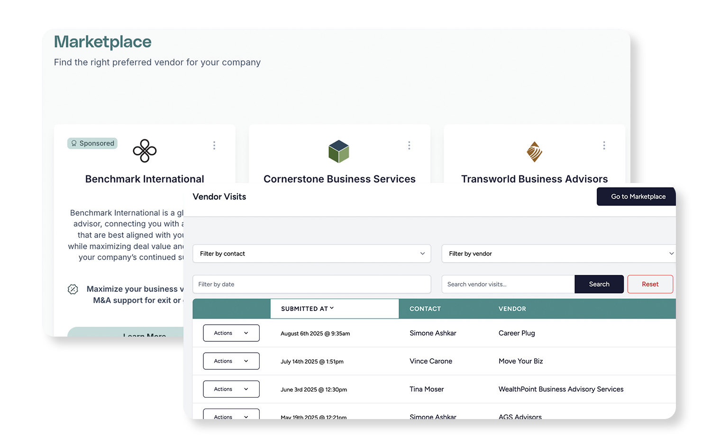Image resolution: width=711 pixels, height=448 pixels.
Task: Click the dark Search button
Action: click(599, 284)
